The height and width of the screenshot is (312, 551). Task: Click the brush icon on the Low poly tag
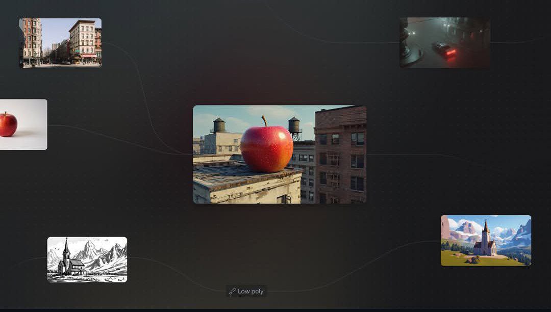232,291
